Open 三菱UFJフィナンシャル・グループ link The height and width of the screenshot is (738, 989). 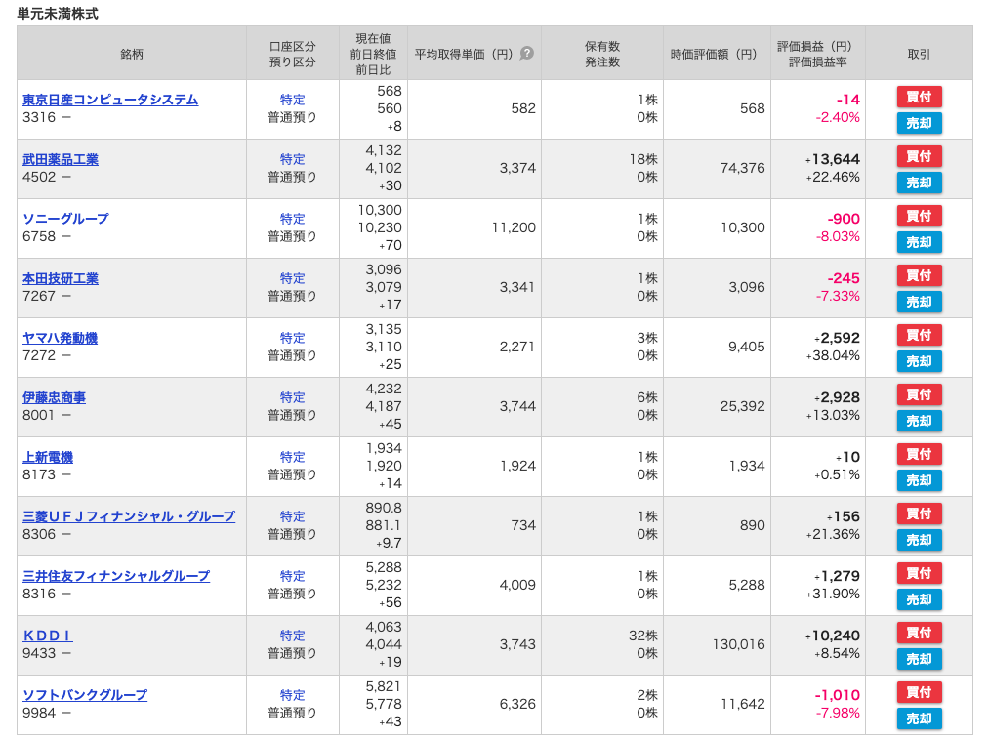coord(129,516)
